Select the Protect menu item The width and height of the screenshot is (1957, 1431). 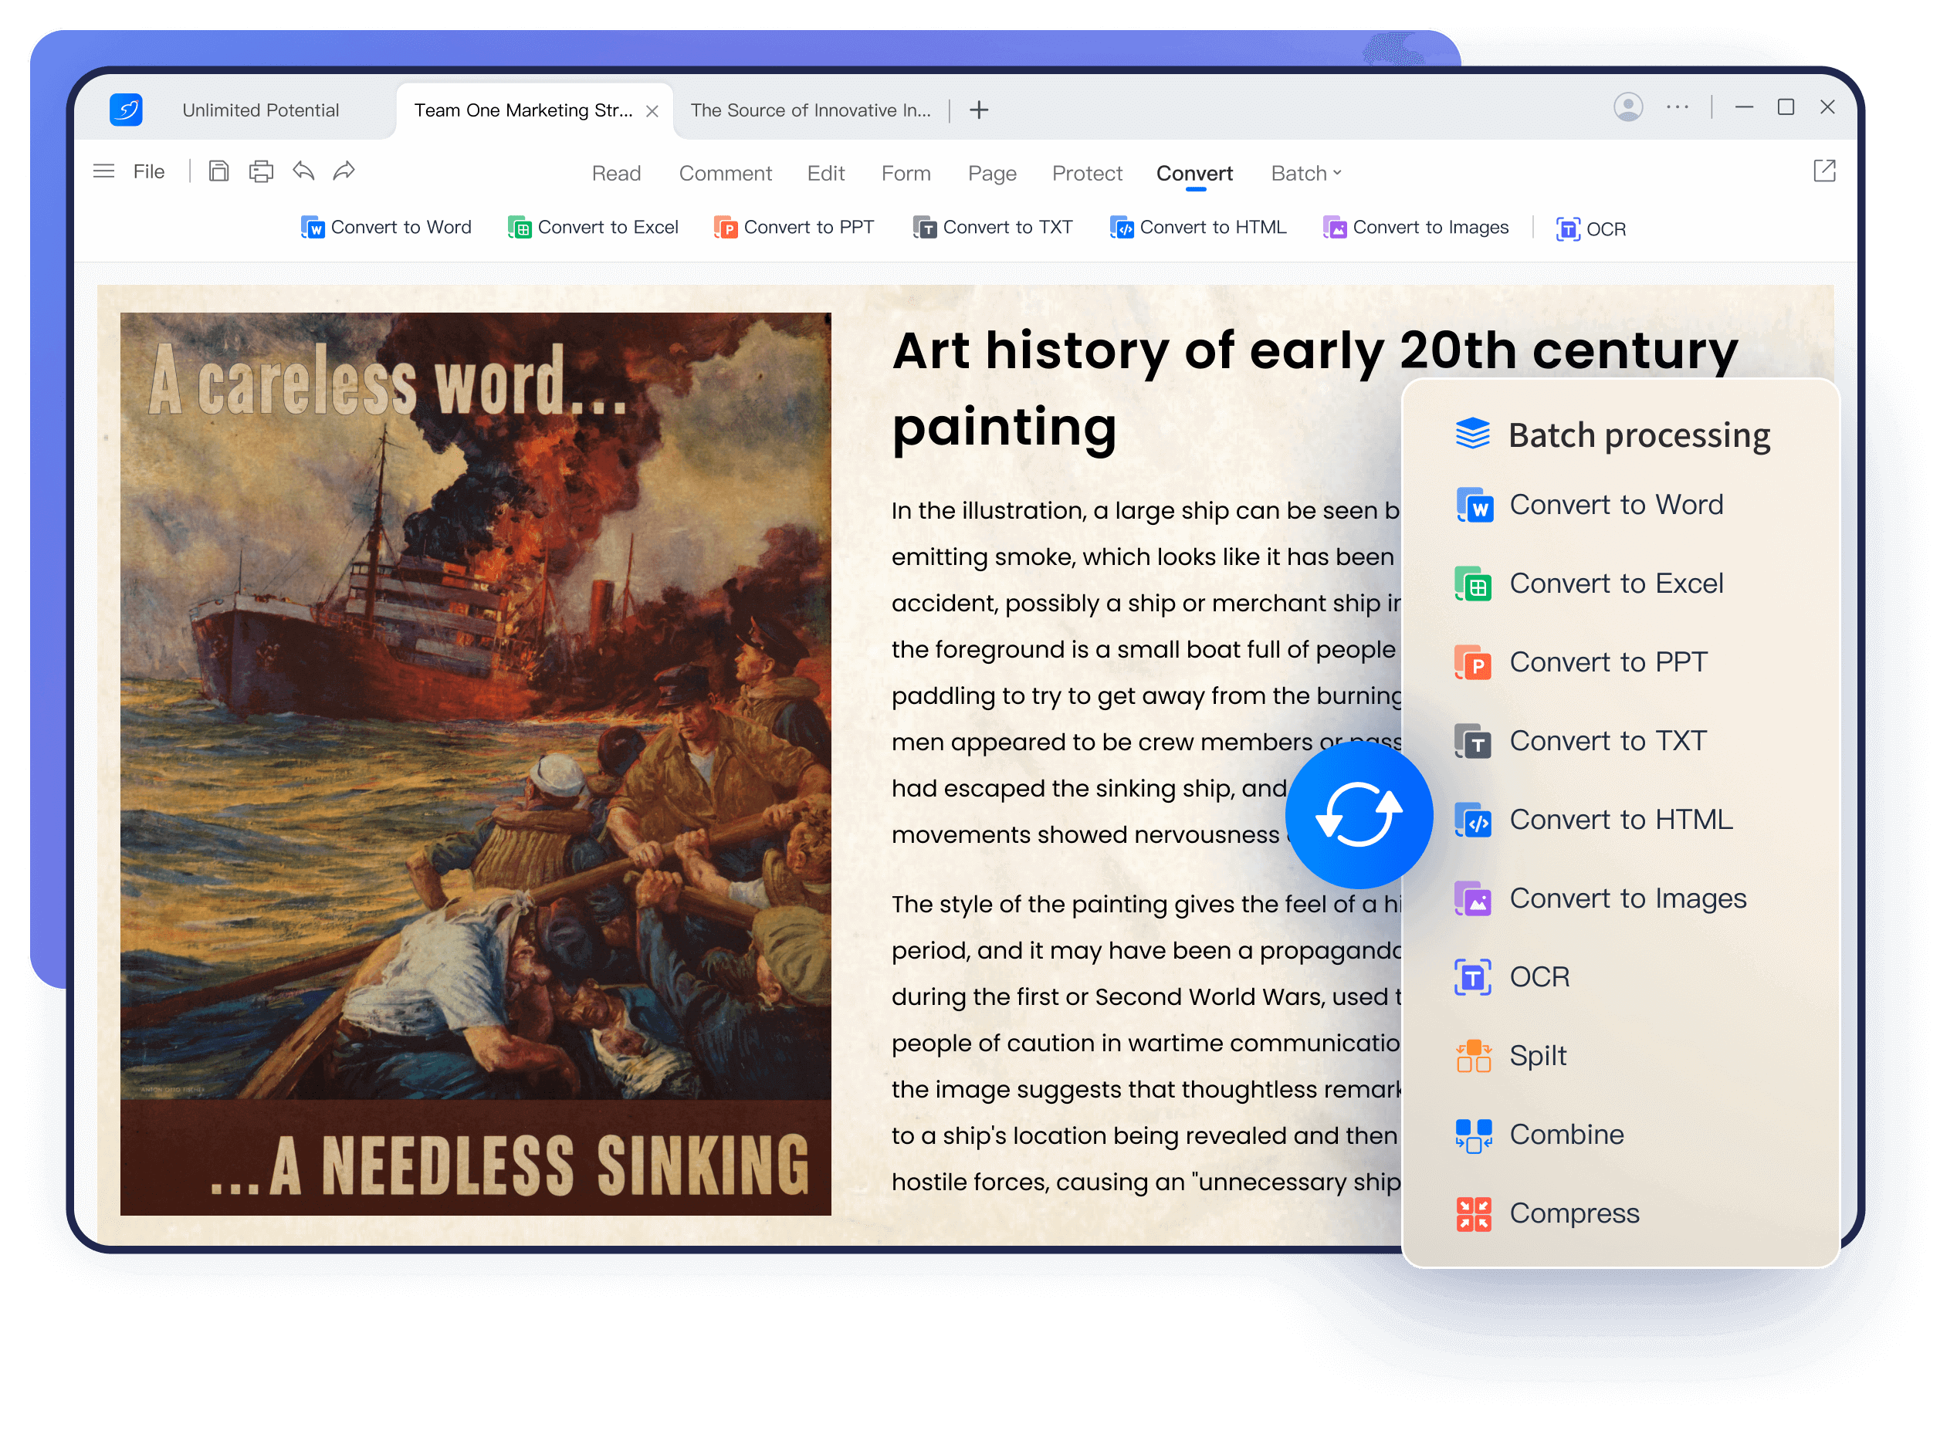coord(1086,171)
